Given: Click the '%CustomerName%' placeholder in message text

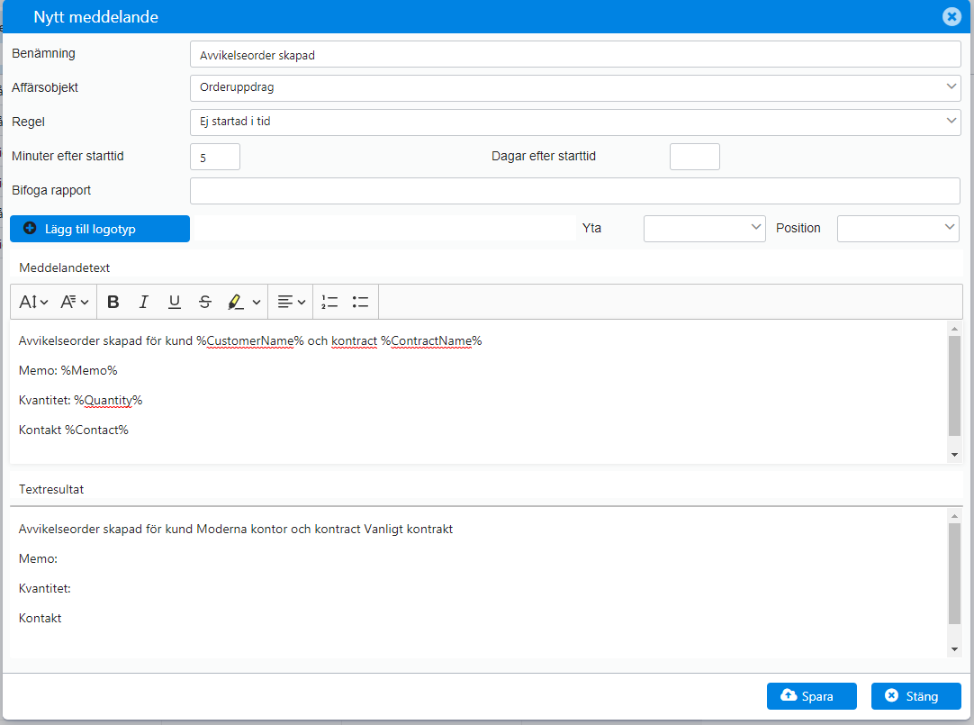Looking at the screenshot, I should tap(249, 340).
